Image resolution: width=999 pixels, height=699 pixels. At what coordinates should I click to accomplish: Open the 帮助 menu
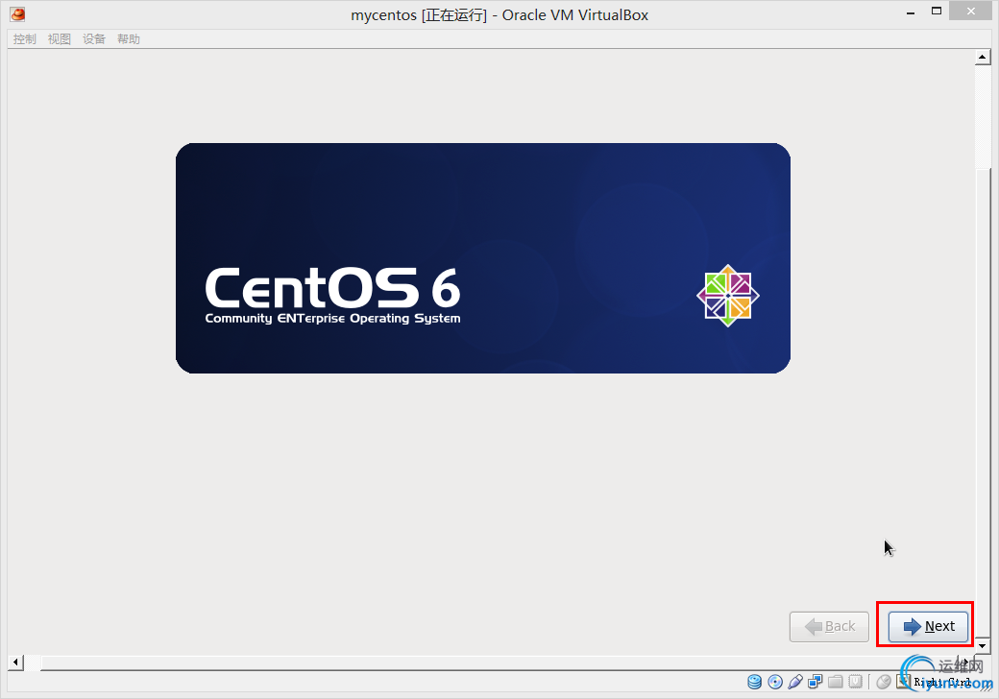[x=128, y=38]
